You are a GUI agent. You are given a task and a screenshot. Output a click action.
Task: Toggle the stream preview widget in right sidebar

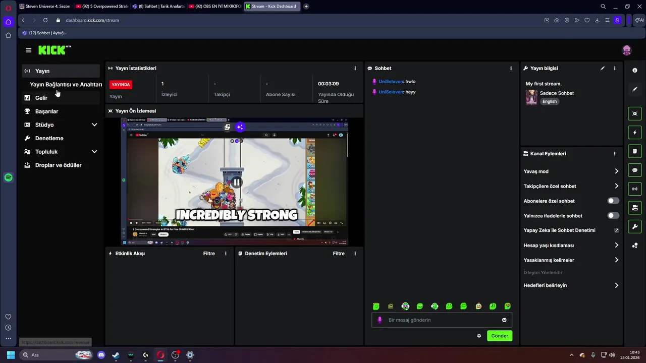coord(635,113)
